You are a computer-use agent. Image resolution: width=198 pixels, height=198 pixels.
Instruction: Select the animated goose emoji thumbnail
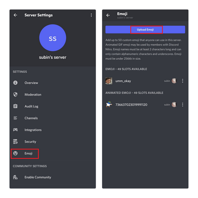[109, 104]
